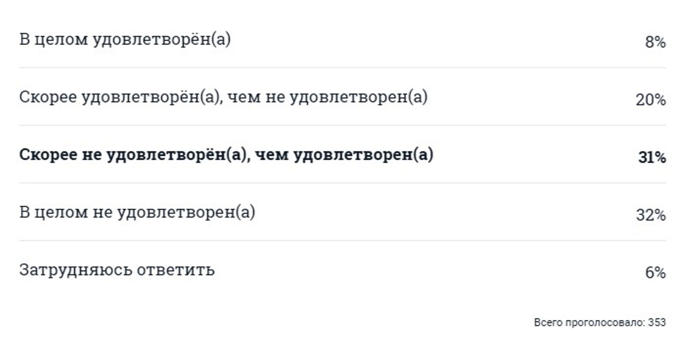Click the vote count number 353
The width and height of the screenshot is (686, 340).
pos(657,322)
